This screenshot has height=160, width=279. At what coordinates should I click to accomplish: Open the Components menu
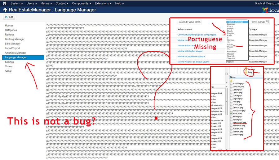click(x=81, y=3)
